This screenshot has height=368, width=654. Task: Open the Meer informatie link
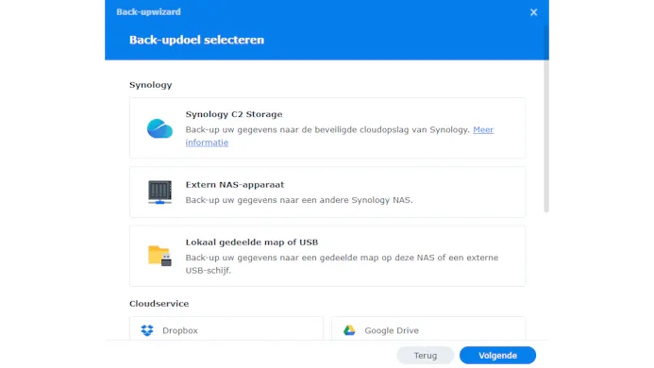[x=340, y=136]
